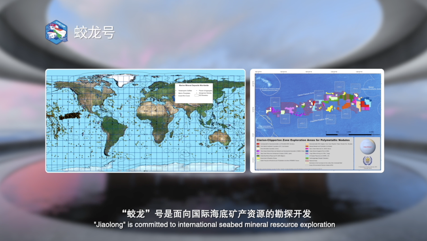Screen dimensions: 427x241
Task: Click Australia on the world map
Action: [219, 137]
